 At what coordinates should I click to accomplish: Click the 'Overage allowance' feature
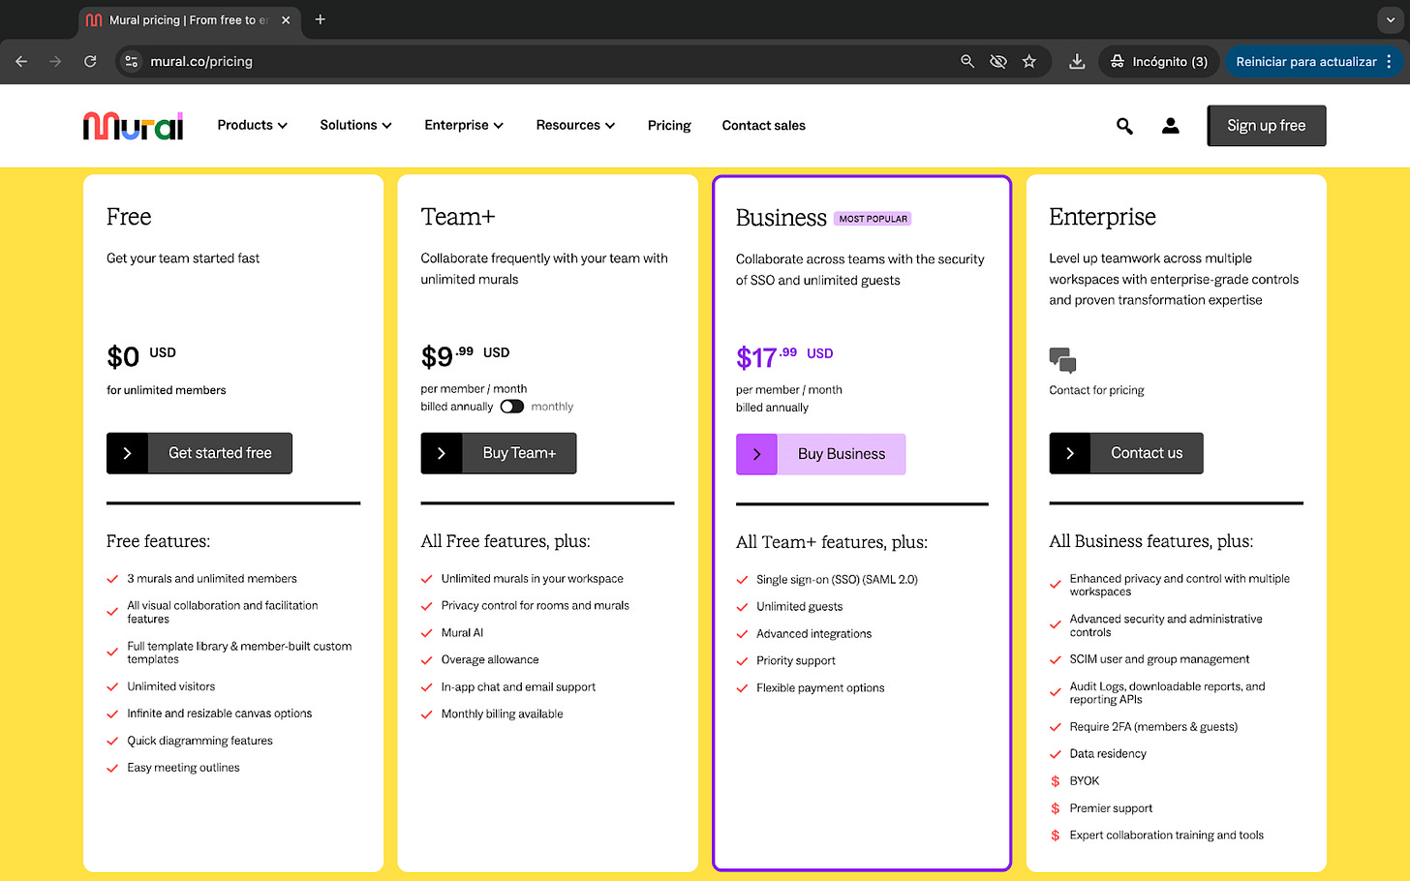tap(490, 660)
